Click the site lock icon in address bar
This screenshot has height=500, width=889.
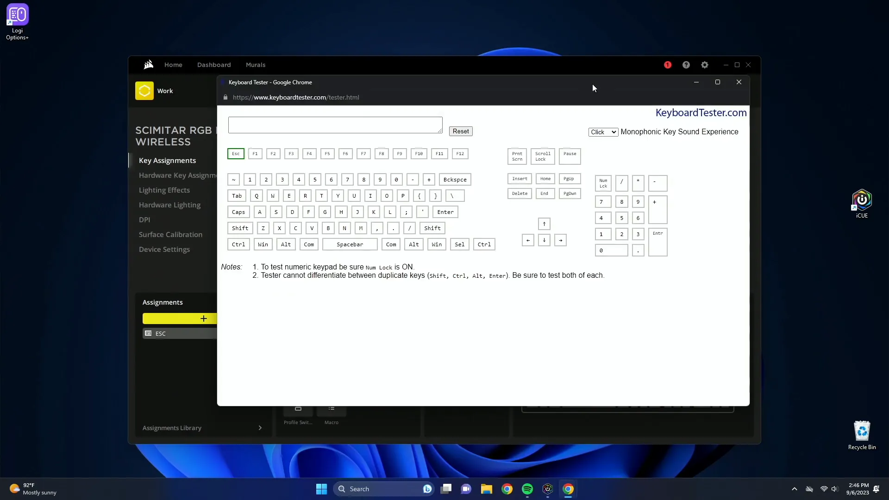[225, 97]
